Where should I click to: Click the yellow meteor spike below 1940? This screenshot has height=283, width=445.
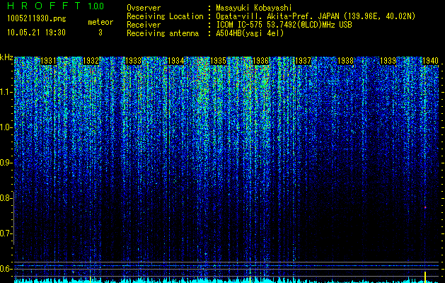click(x=425, y=277)
